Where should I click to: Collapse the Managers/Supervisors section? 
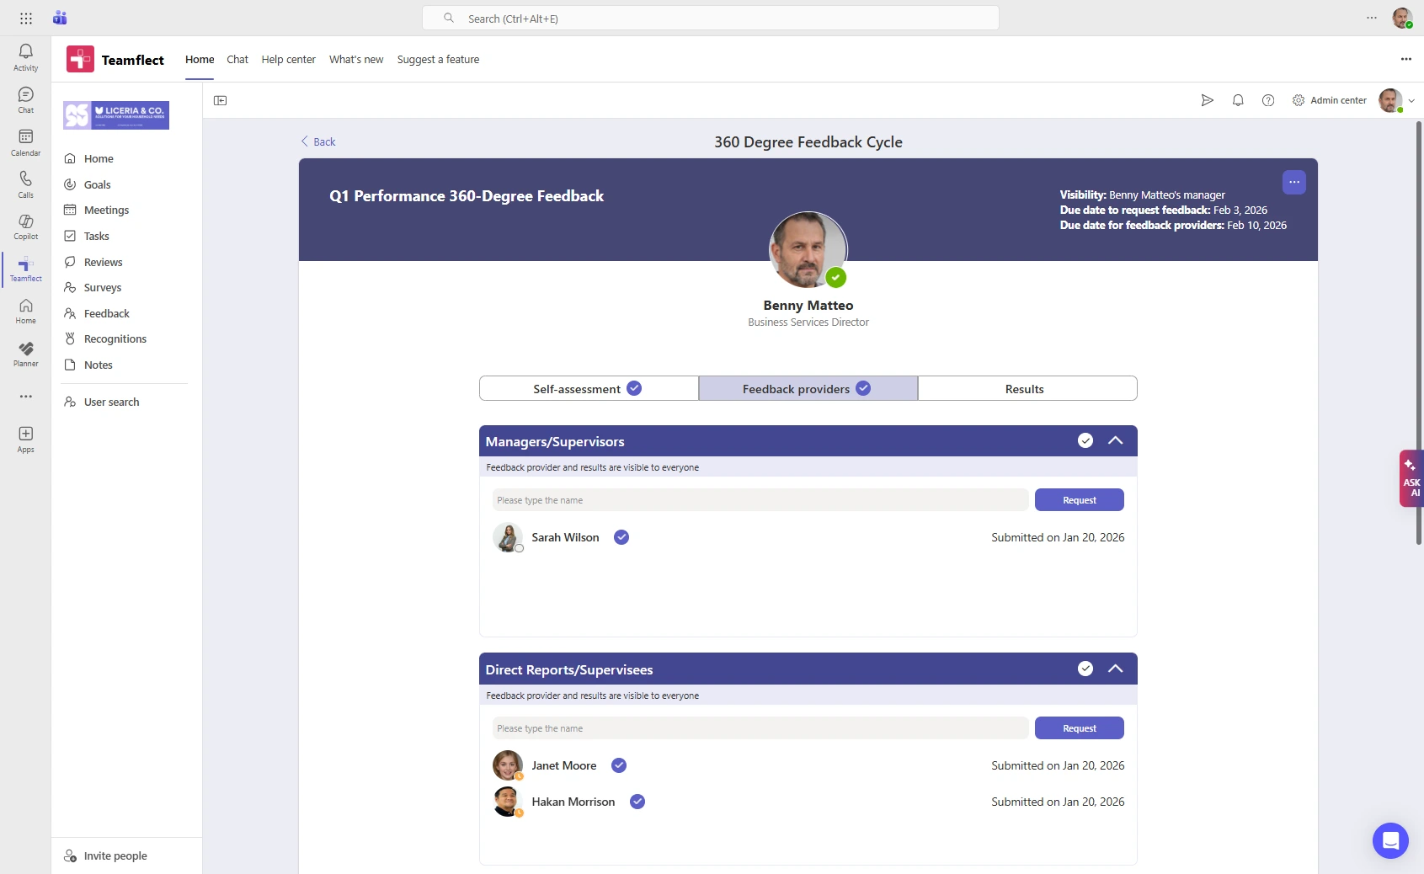[x=1116, y=440]
